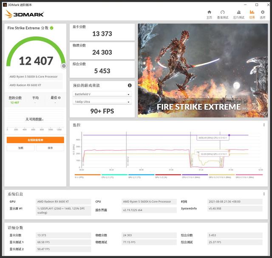The height and width of the screenshot is (258, 272).
Task: Click the overall score 12 407 in the gauge
Action: point(36,61)
